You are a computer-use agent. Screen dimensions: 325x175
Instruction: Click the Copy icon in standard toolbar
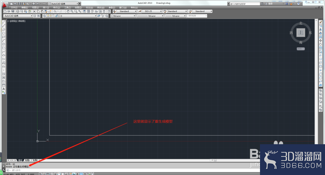coord(38,11)
